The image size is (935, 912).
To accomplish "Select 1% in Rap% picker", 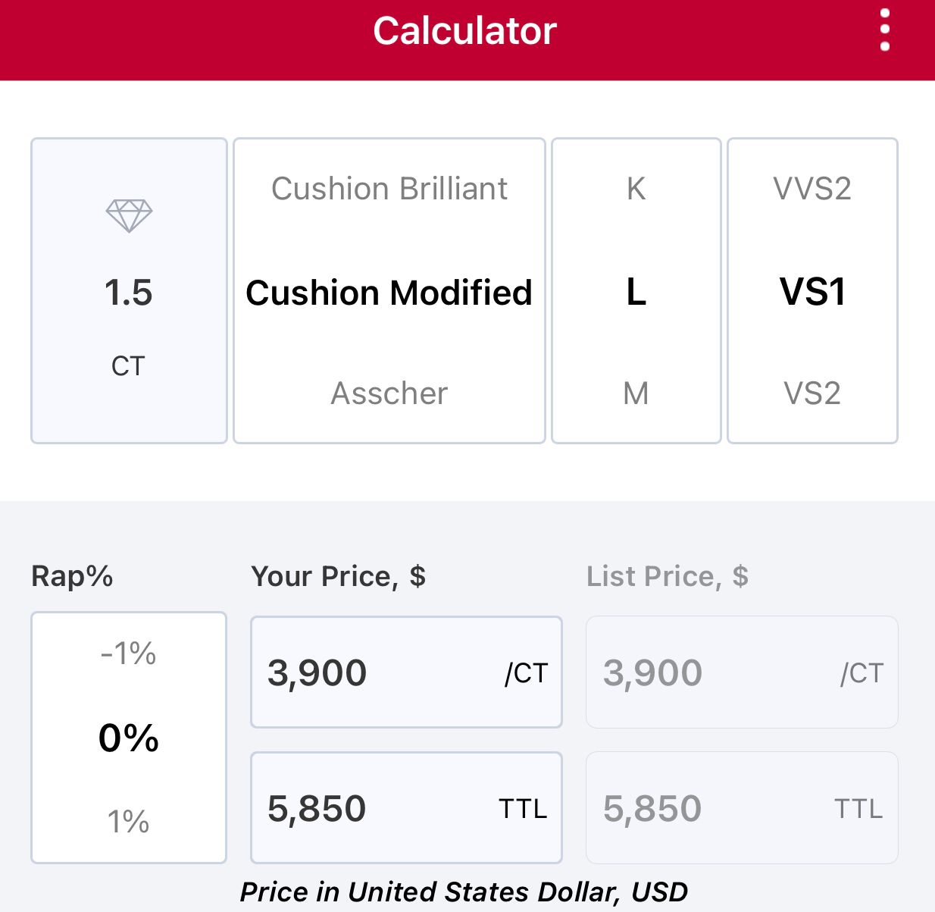I will click(x=129, y=822).
